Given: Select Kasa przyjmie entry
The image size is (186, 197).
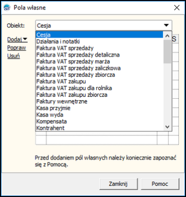Looking at the screenshot, I should [99, 108].
